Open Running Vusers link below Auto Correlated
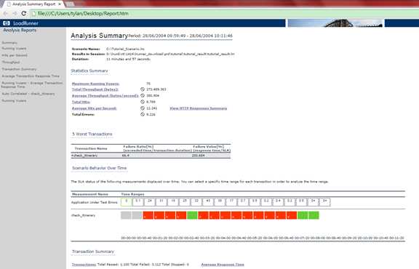419x269 pixels. (x=14, y=101)
